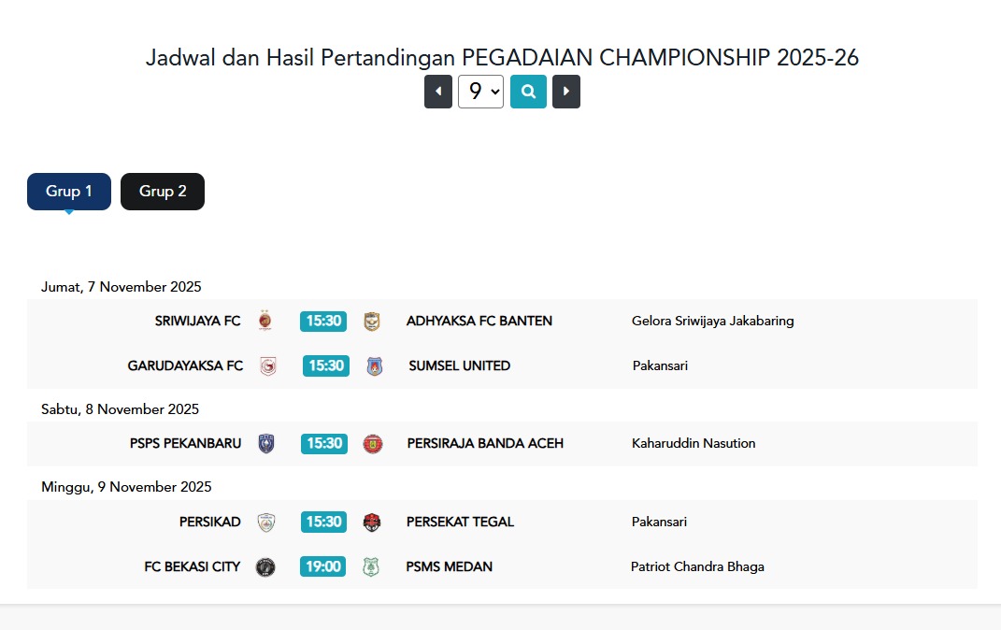Click the Adhyaksa FC Banten crest
Viewport: 1001px width, 630px height.
(372, 321)
